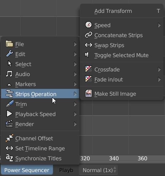The image size is (165, 176).
Task: Click the Power Sequencer menu button
Action: pyautogui.click(x=27, y=170)
